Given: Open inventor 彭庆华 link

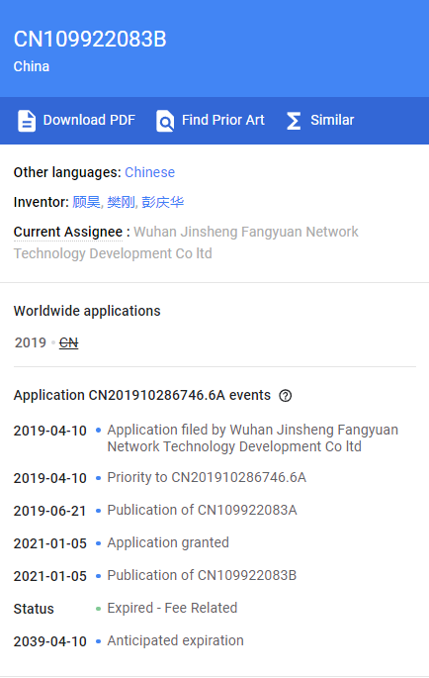Looking at the screenshot, I should pyautogui.click(x=162, y=202).
